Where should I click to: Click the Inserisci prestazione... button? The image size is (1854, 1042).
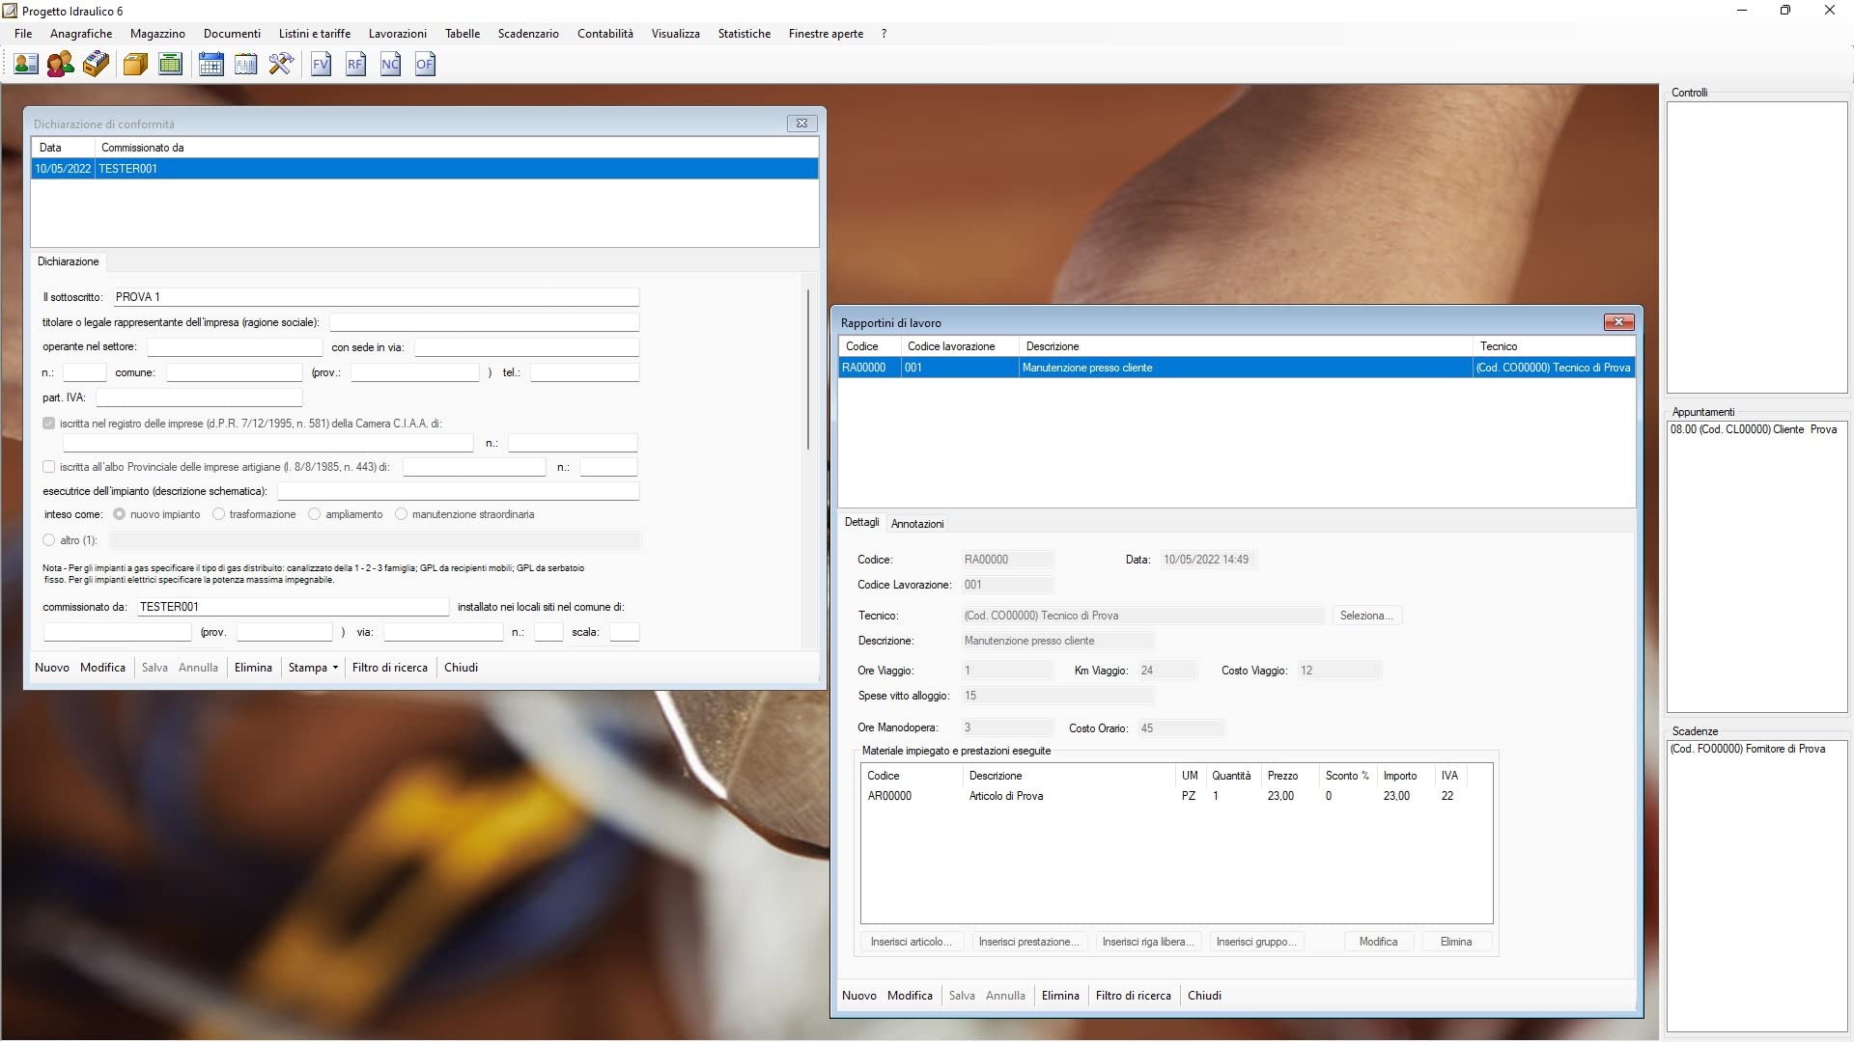pos(1028,942)
